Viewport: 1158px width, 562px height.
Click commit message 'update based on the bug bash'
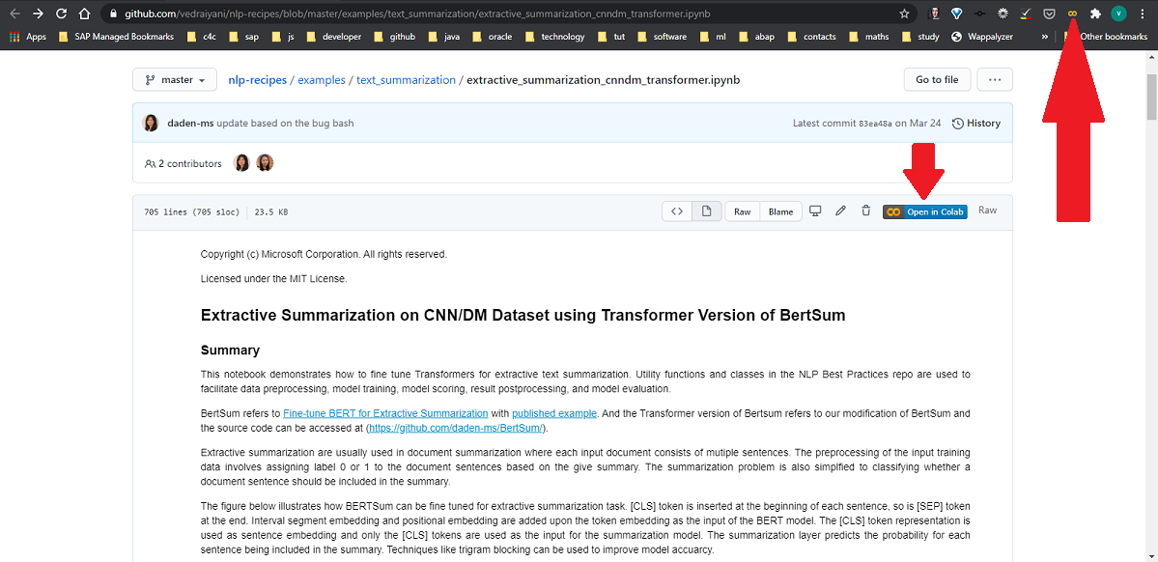coord(285,124)
